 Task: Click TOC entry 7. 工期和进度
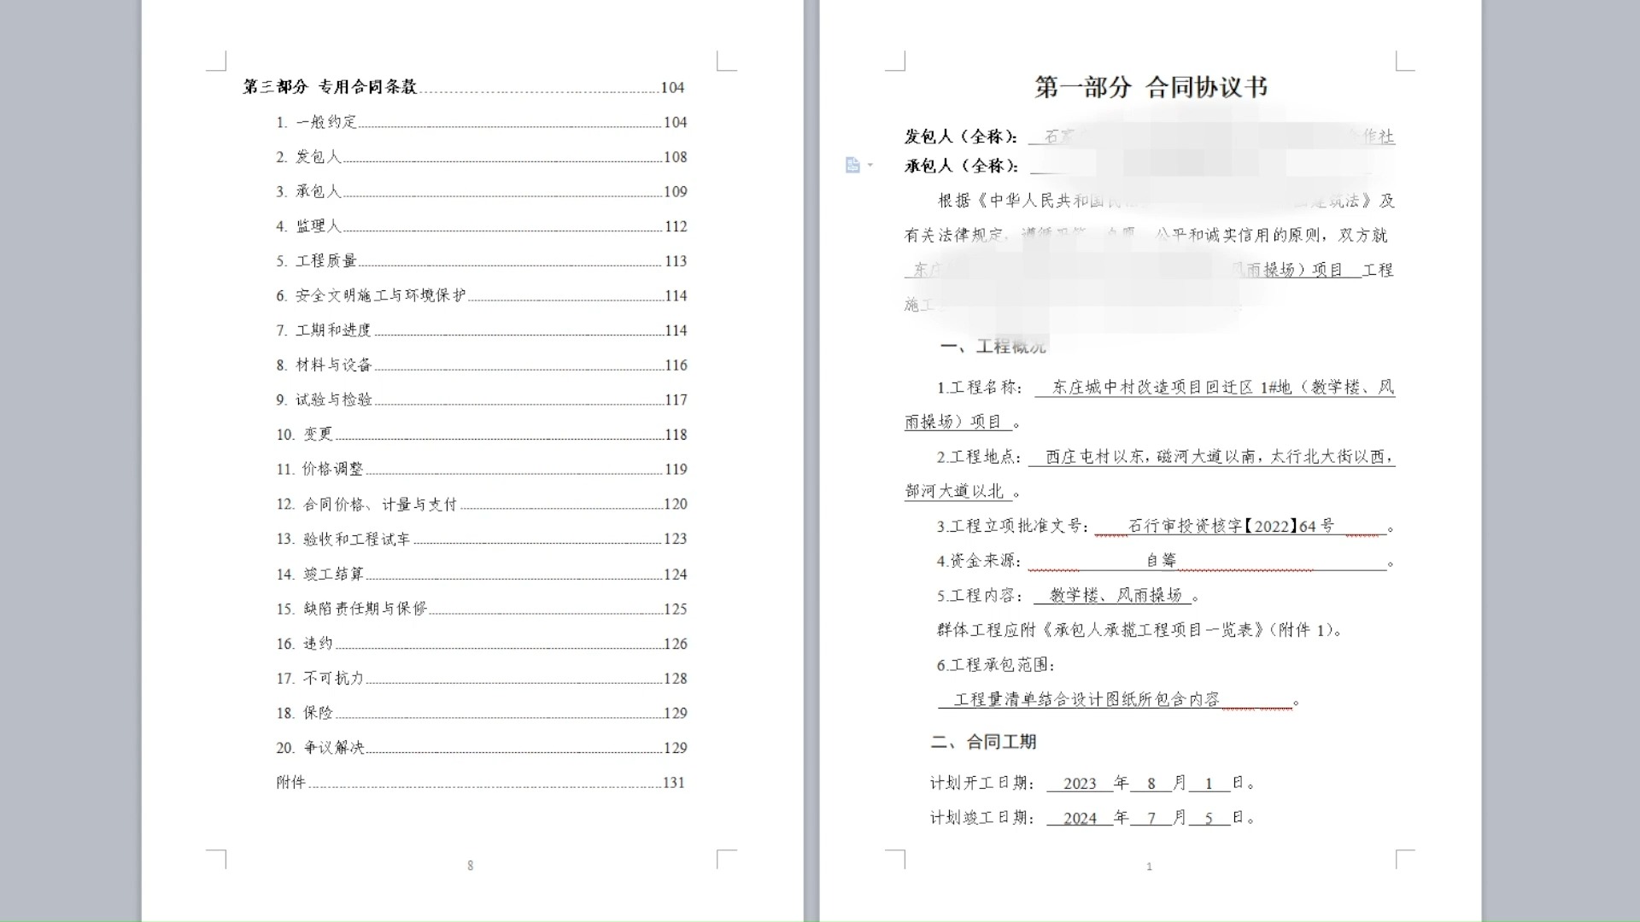click(481, 330)
